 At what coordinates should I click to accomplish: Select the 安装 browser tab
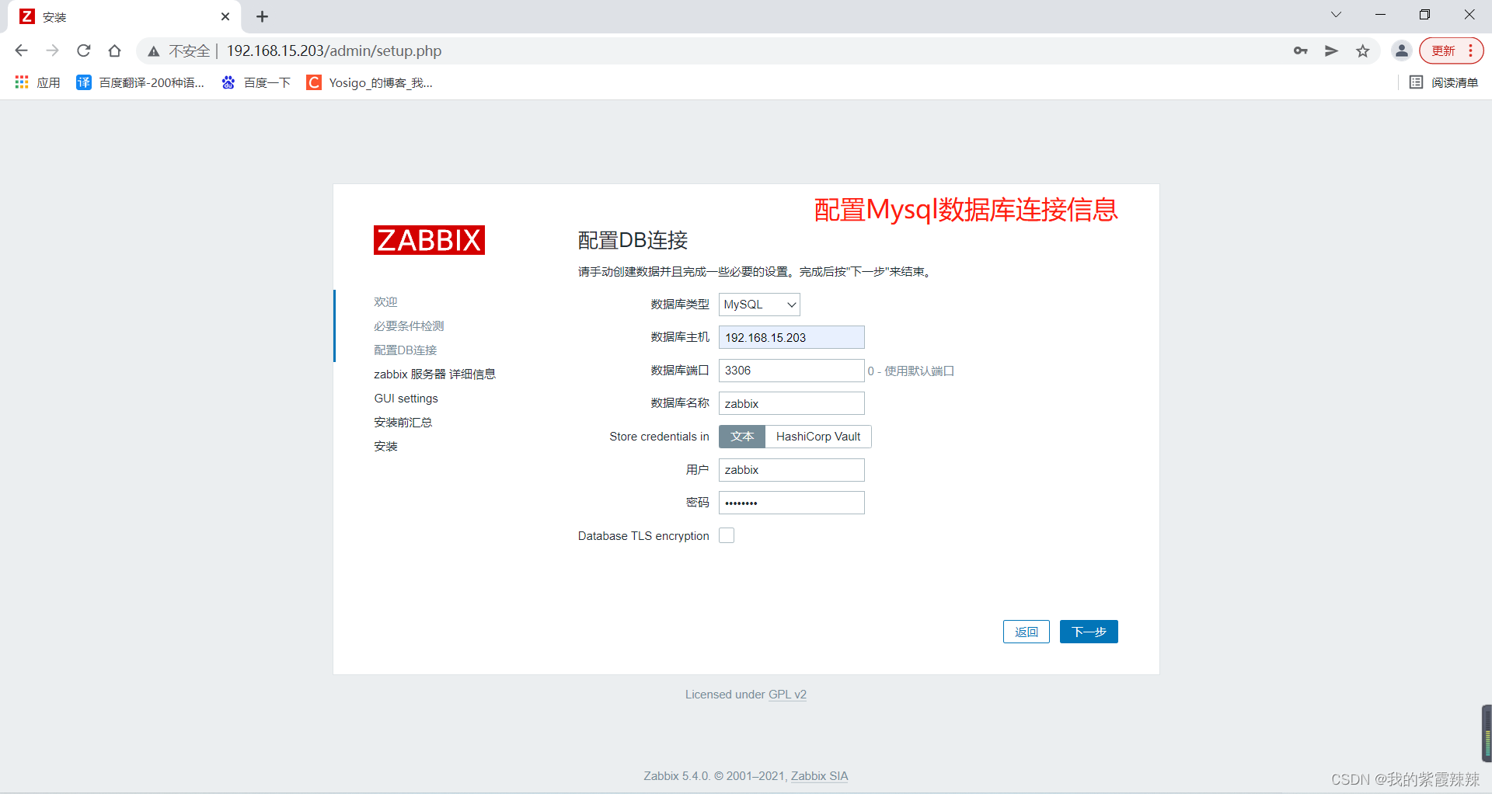tap(124, 17)
